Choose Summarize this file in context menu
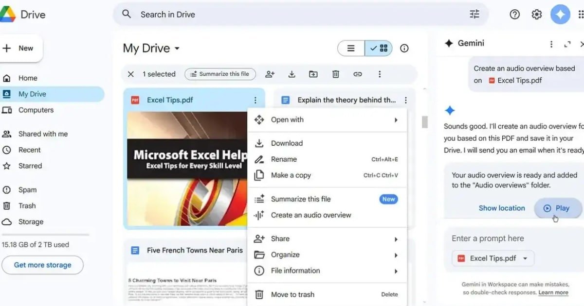This screenshot has width=584, height=306. tap(327, 199)
